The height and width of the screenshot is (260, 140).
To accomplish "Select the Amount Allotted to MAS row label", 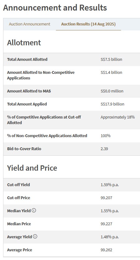I will [29, 91].
